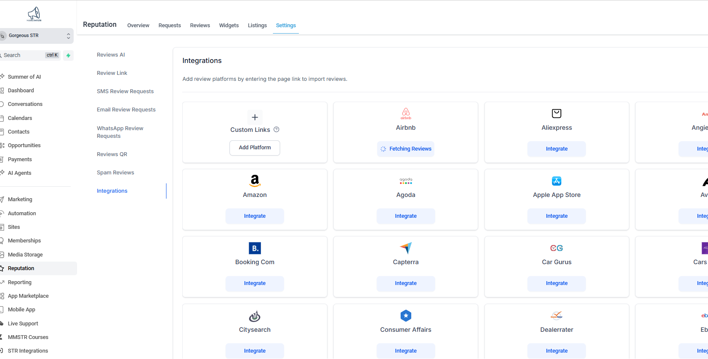Open the Gorgeous STR account switcher
Screen dimensions: 708x359
[37, 36]
